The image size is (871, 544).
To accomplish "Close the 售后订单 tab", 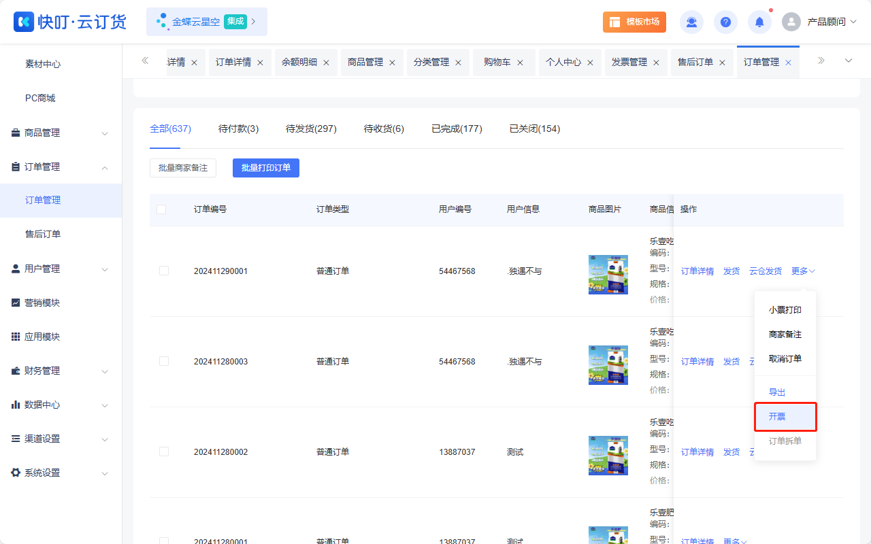I will pyautogui.click(x=722, y=63).
